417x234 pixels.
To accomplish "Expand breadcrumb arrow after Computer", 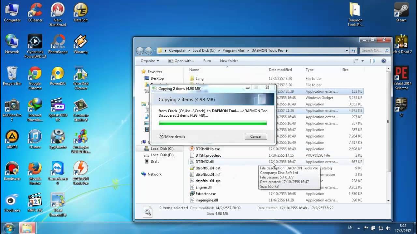I will (x=189, y=51).
